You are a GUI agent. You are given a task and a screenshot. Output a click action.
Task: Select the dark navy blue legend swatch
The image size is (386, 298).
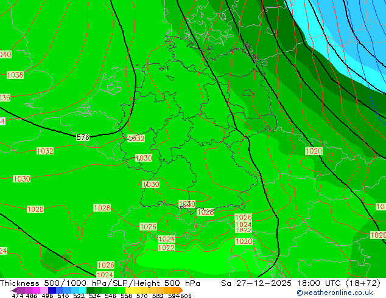tap(52, 290)
